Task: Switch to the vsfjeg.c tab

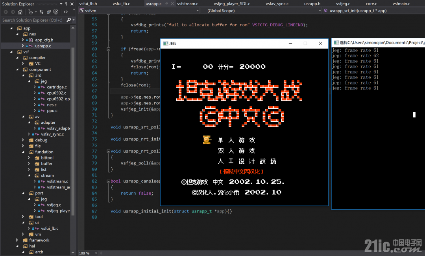Action: pos(343,4)
